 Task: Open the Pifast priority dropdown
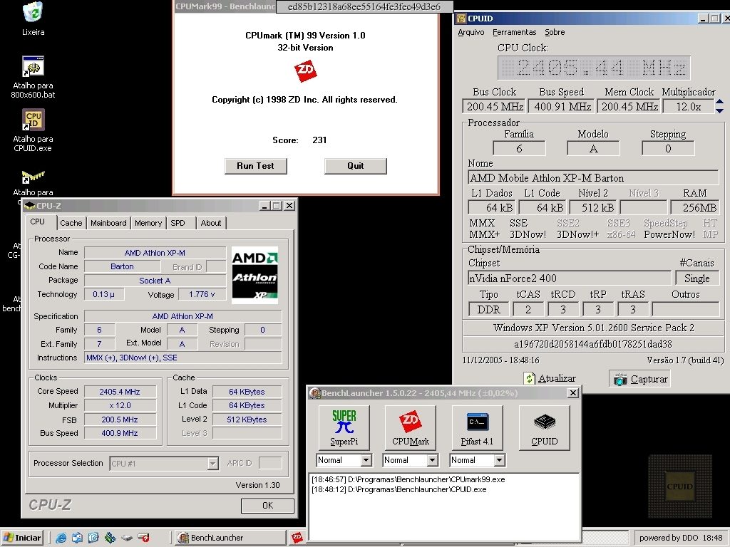point(499,460)
